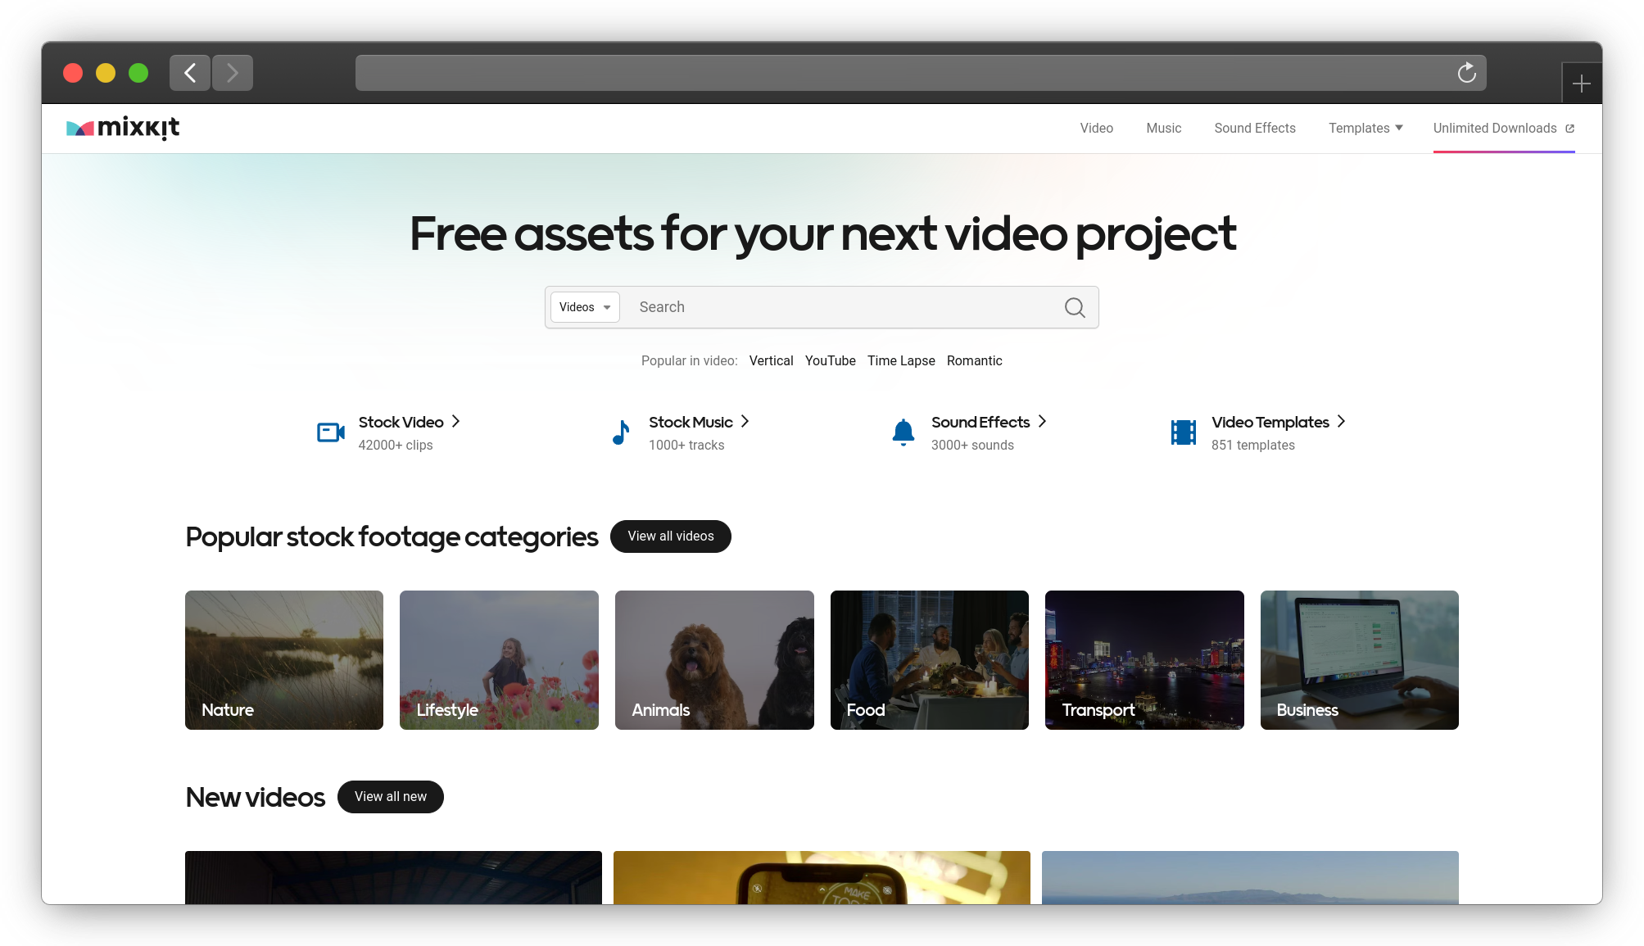
Task: Click the View all new button
Action: click(390, 797)
